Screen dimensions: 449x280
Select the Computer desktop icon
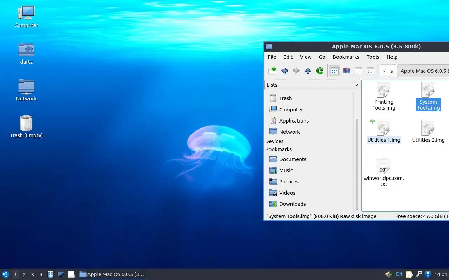pyautogui.click(x=26, y=17)
